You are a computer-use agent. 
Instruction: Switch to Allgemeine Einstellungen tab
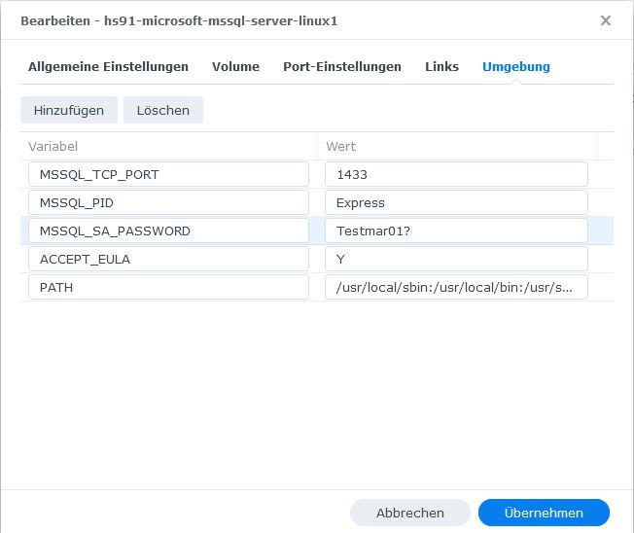tap(108, 66)
